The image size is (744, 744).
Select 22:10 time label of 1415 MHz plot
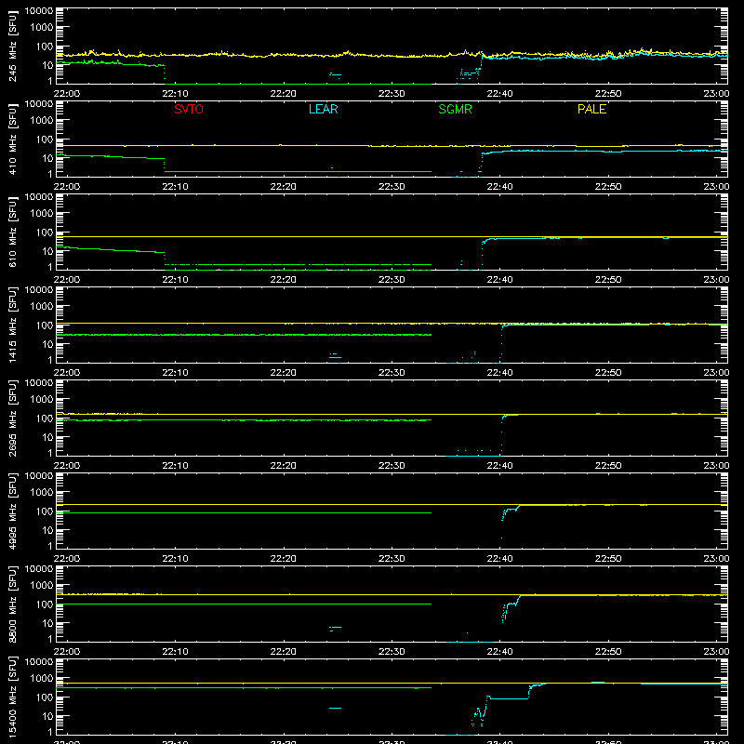click(x=175, y=373)
